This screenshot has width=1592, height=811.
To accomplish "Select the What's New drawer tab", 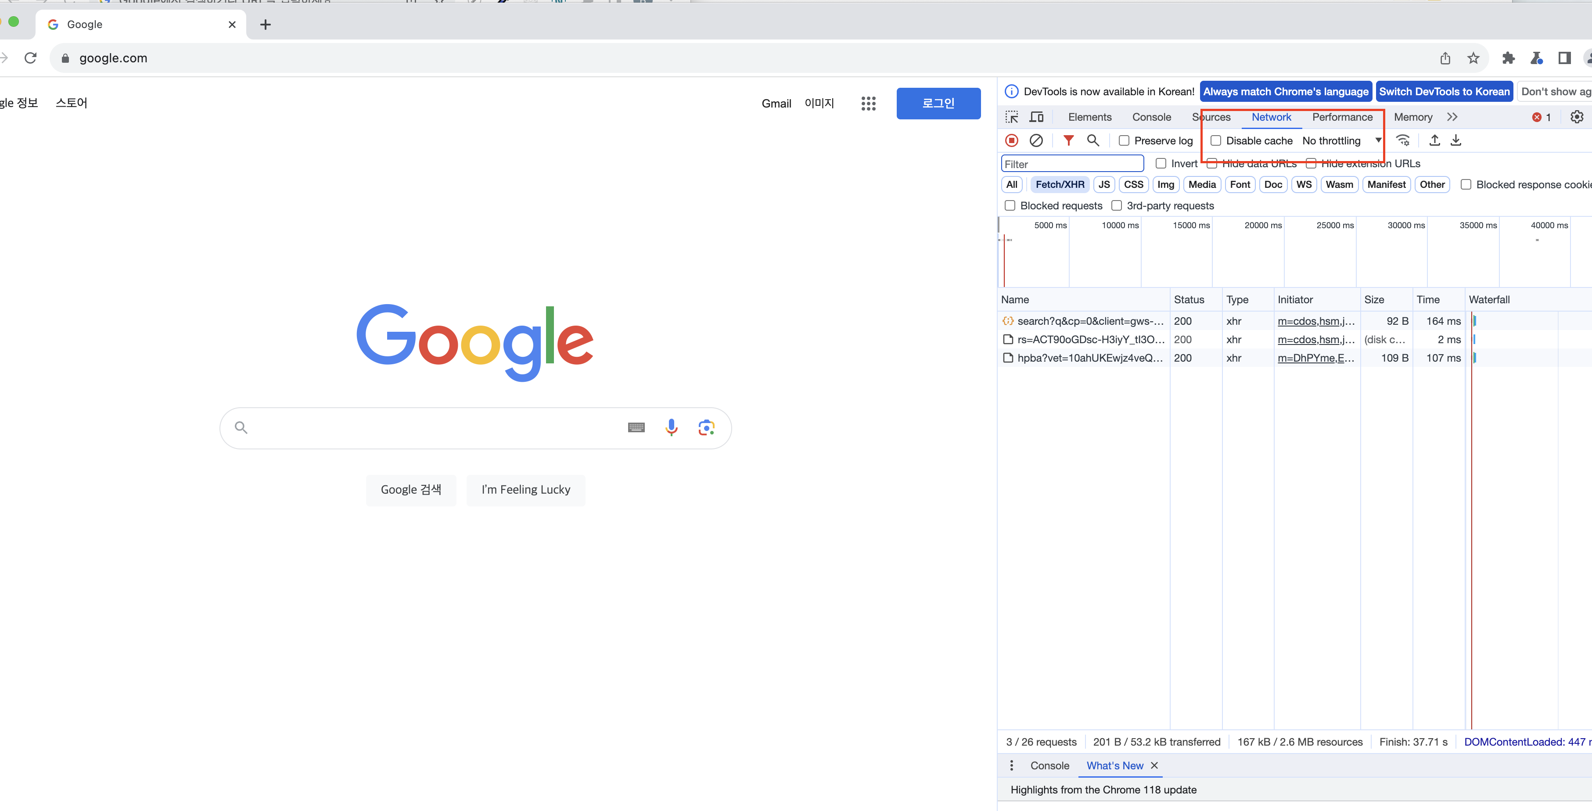I will pos(1115,766).
